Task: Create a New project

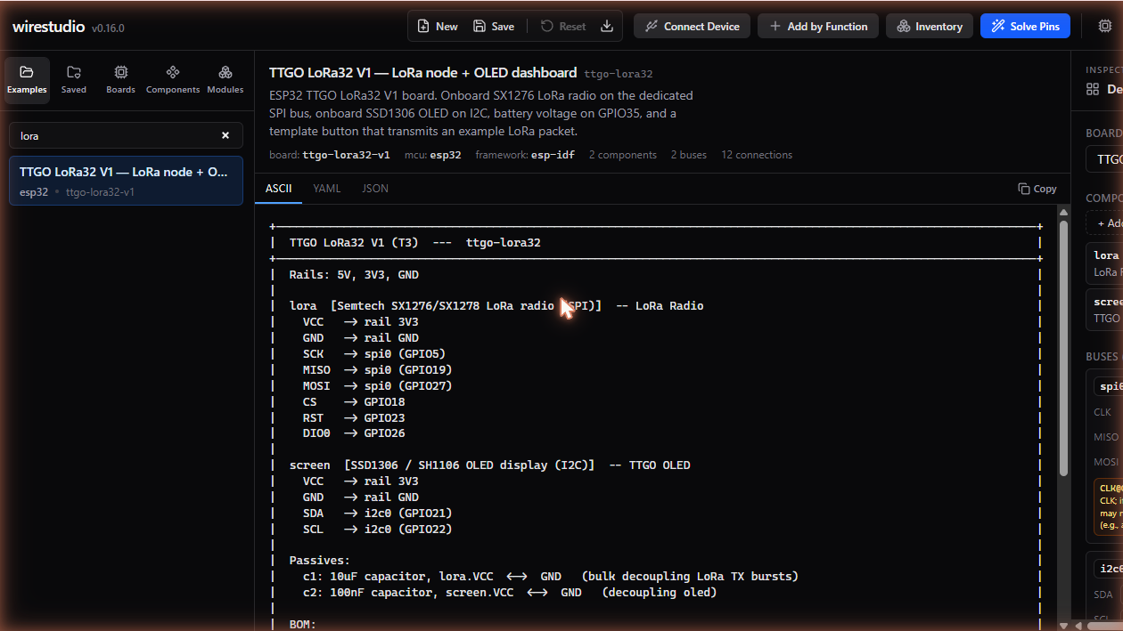Action: tap(438, 26)
